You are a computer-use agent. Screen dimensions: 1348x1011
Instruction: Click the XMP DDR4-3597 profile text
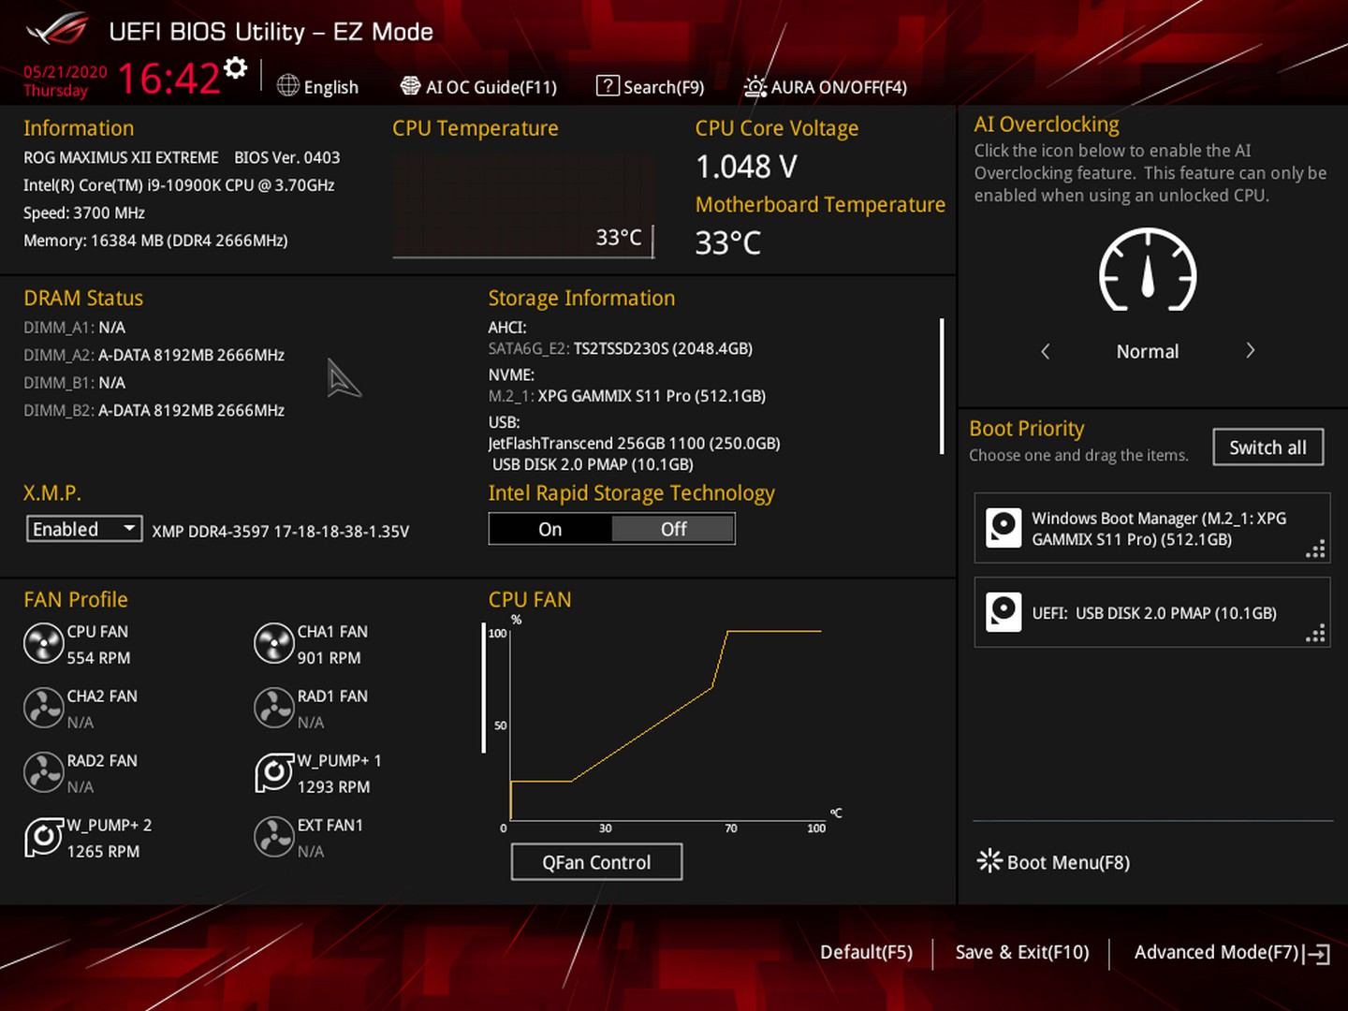click(x=281, y=531)
